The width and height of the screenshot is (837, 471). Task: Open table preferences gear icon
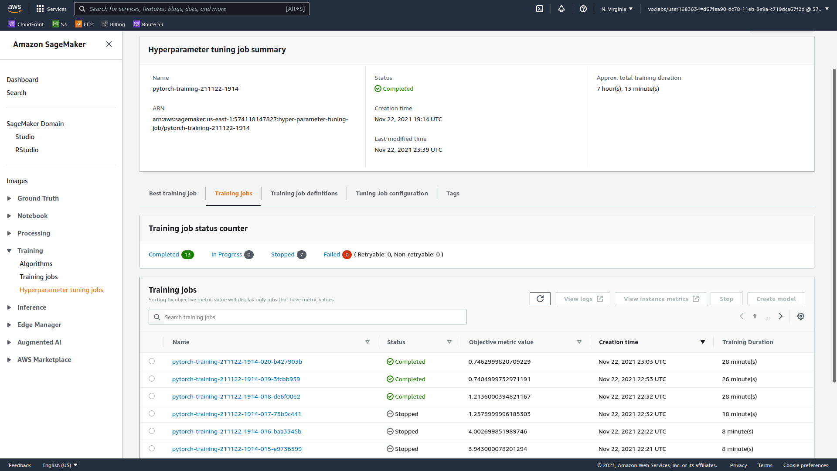coord(801,317)
